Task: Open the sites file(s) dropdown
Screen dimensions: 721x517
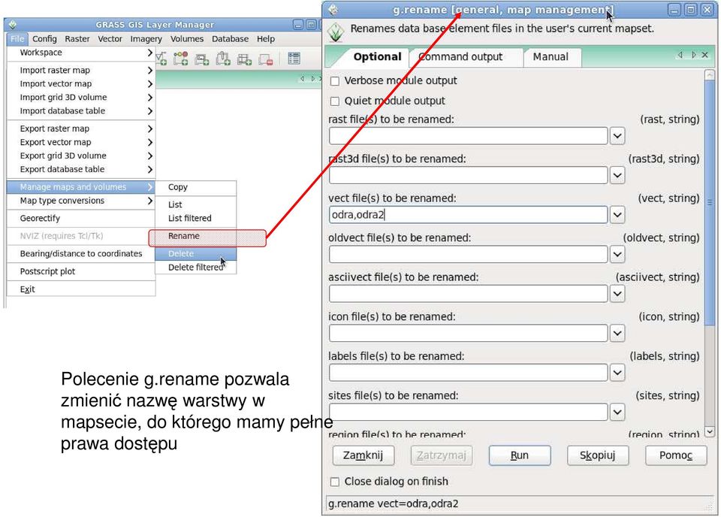Action: [x=617, y=413]
